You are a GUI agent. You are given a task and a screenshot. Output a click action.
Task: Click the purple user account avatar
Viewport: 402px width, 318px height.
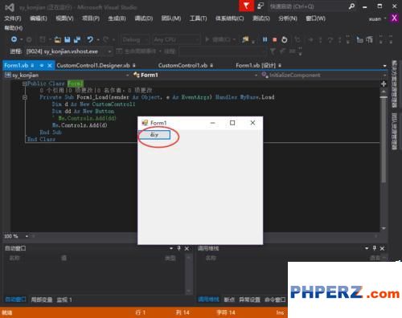[x=394, y=18]
